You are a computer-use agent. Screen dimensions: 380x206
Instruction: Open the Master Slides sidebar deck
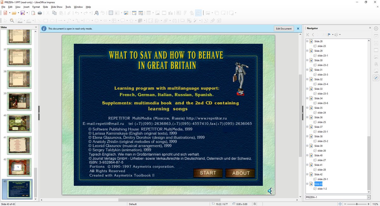point(376,57)
